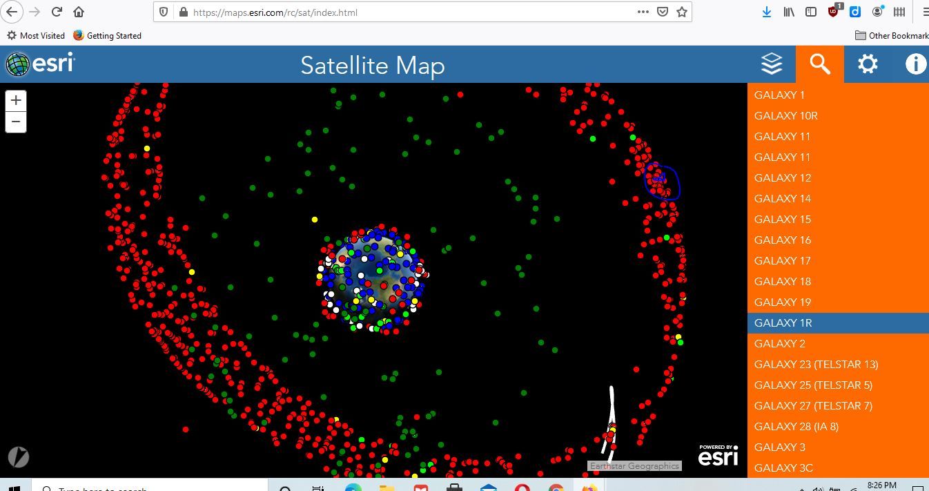Select GALAXY 1R in satellite list
Screen dimensions: 929x491
click(x=783, y=322)
